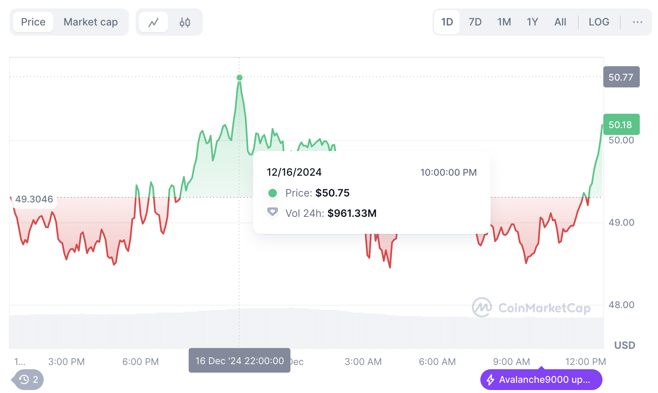Click the green price dot in tooltip
Viewport: 658px width, 393px height.
[x=273, y=193]
